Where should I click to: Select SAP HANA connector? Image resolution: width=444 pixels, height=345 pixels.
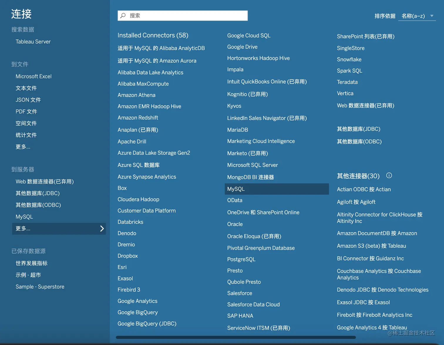click(x=240, y=316)
